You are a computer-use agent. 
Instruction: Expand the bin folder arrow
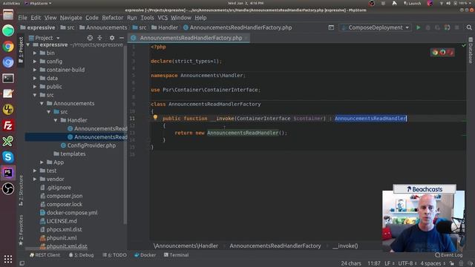pos(35,53)
